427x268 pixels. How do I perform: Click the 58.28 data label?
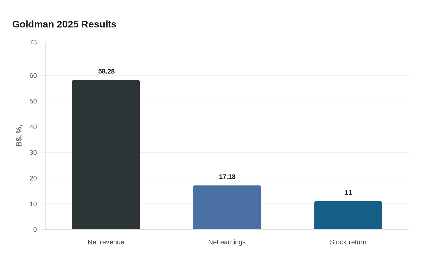tap(106, 72)
